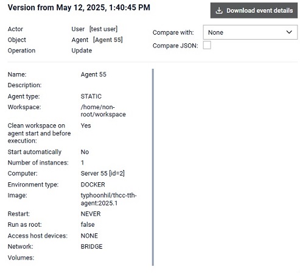Screen dimensions: 300x273
Task: Click the [test user] actor link
Action: [103, 29]
